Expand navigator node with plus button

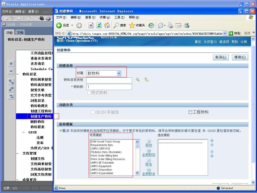coord(11,64)
